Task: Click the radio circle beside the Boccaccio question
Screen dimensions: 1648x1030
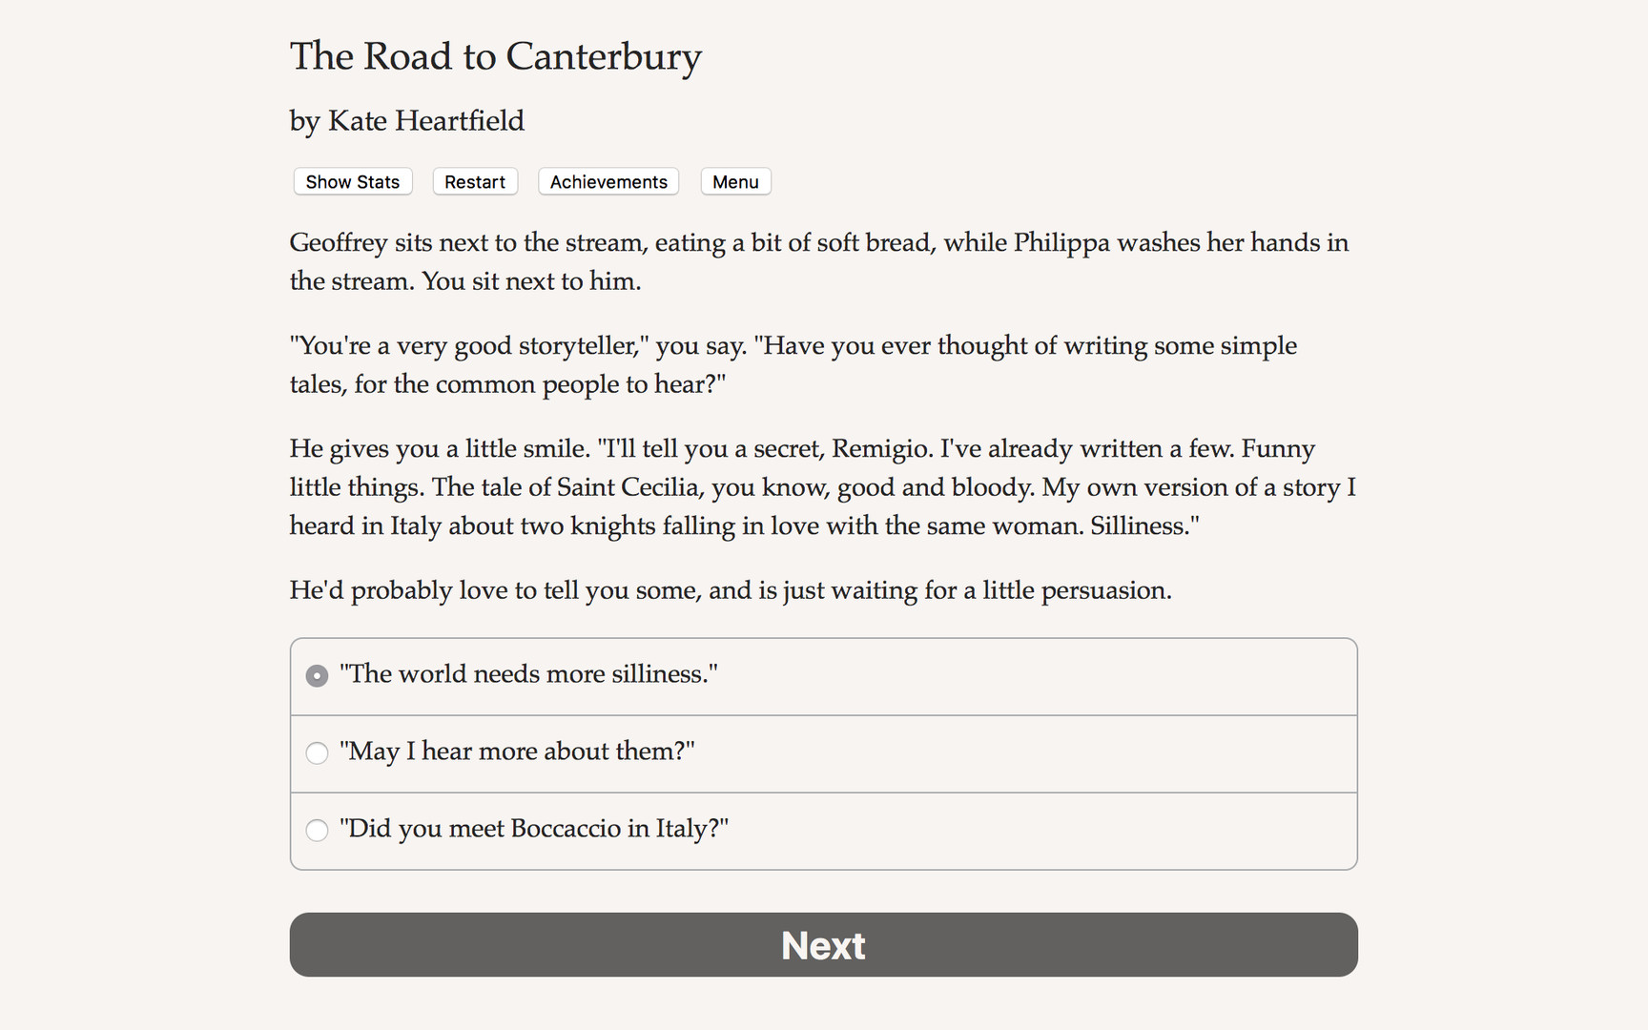Action: coord(317,831)
